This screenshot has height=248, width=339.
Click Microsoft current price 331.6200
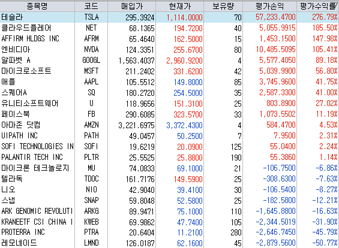188,71
